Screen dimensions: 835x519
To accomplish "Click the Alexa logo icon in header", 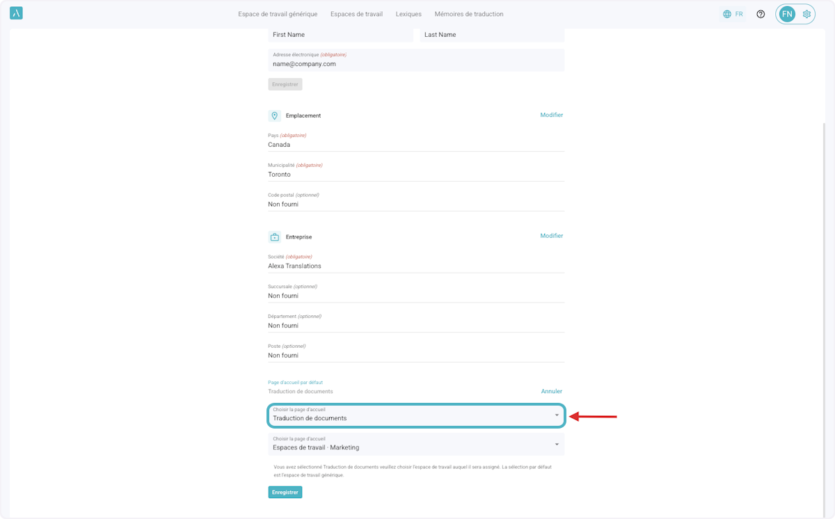I will click(16, 13).
